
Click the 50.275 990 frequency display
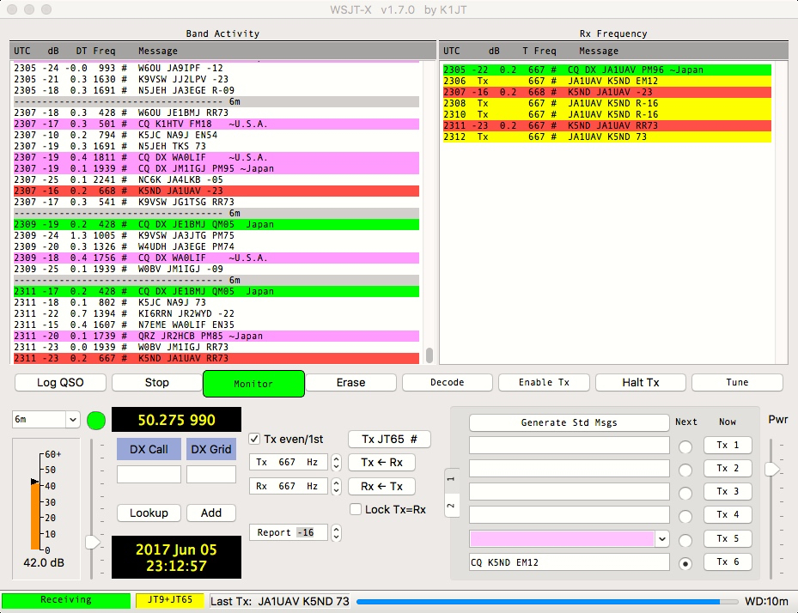click(177, 420)
